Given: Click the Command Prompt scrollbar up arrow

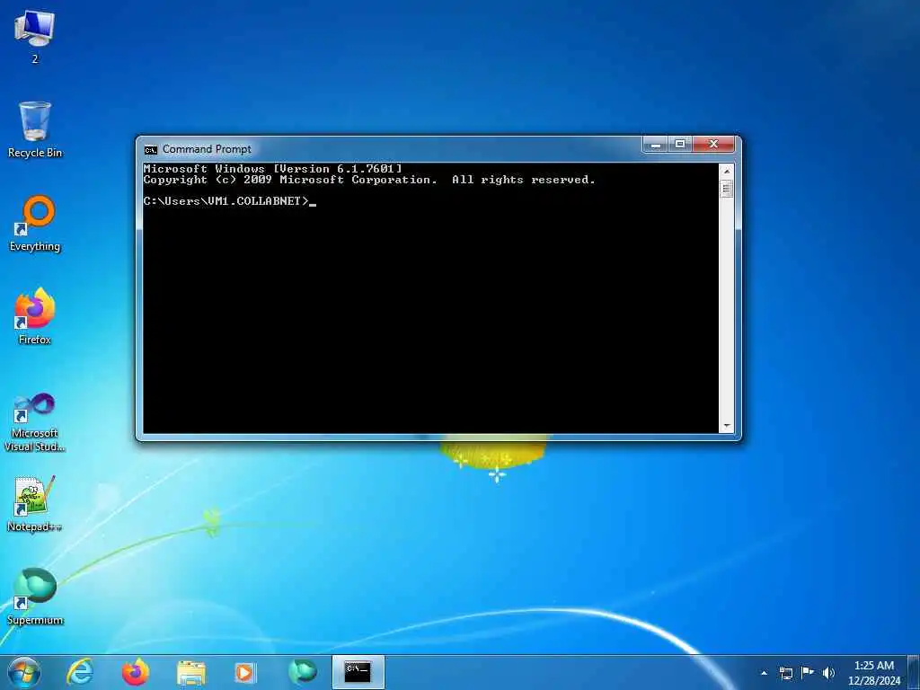Looking at the screenshot, I should click(726, 172).
